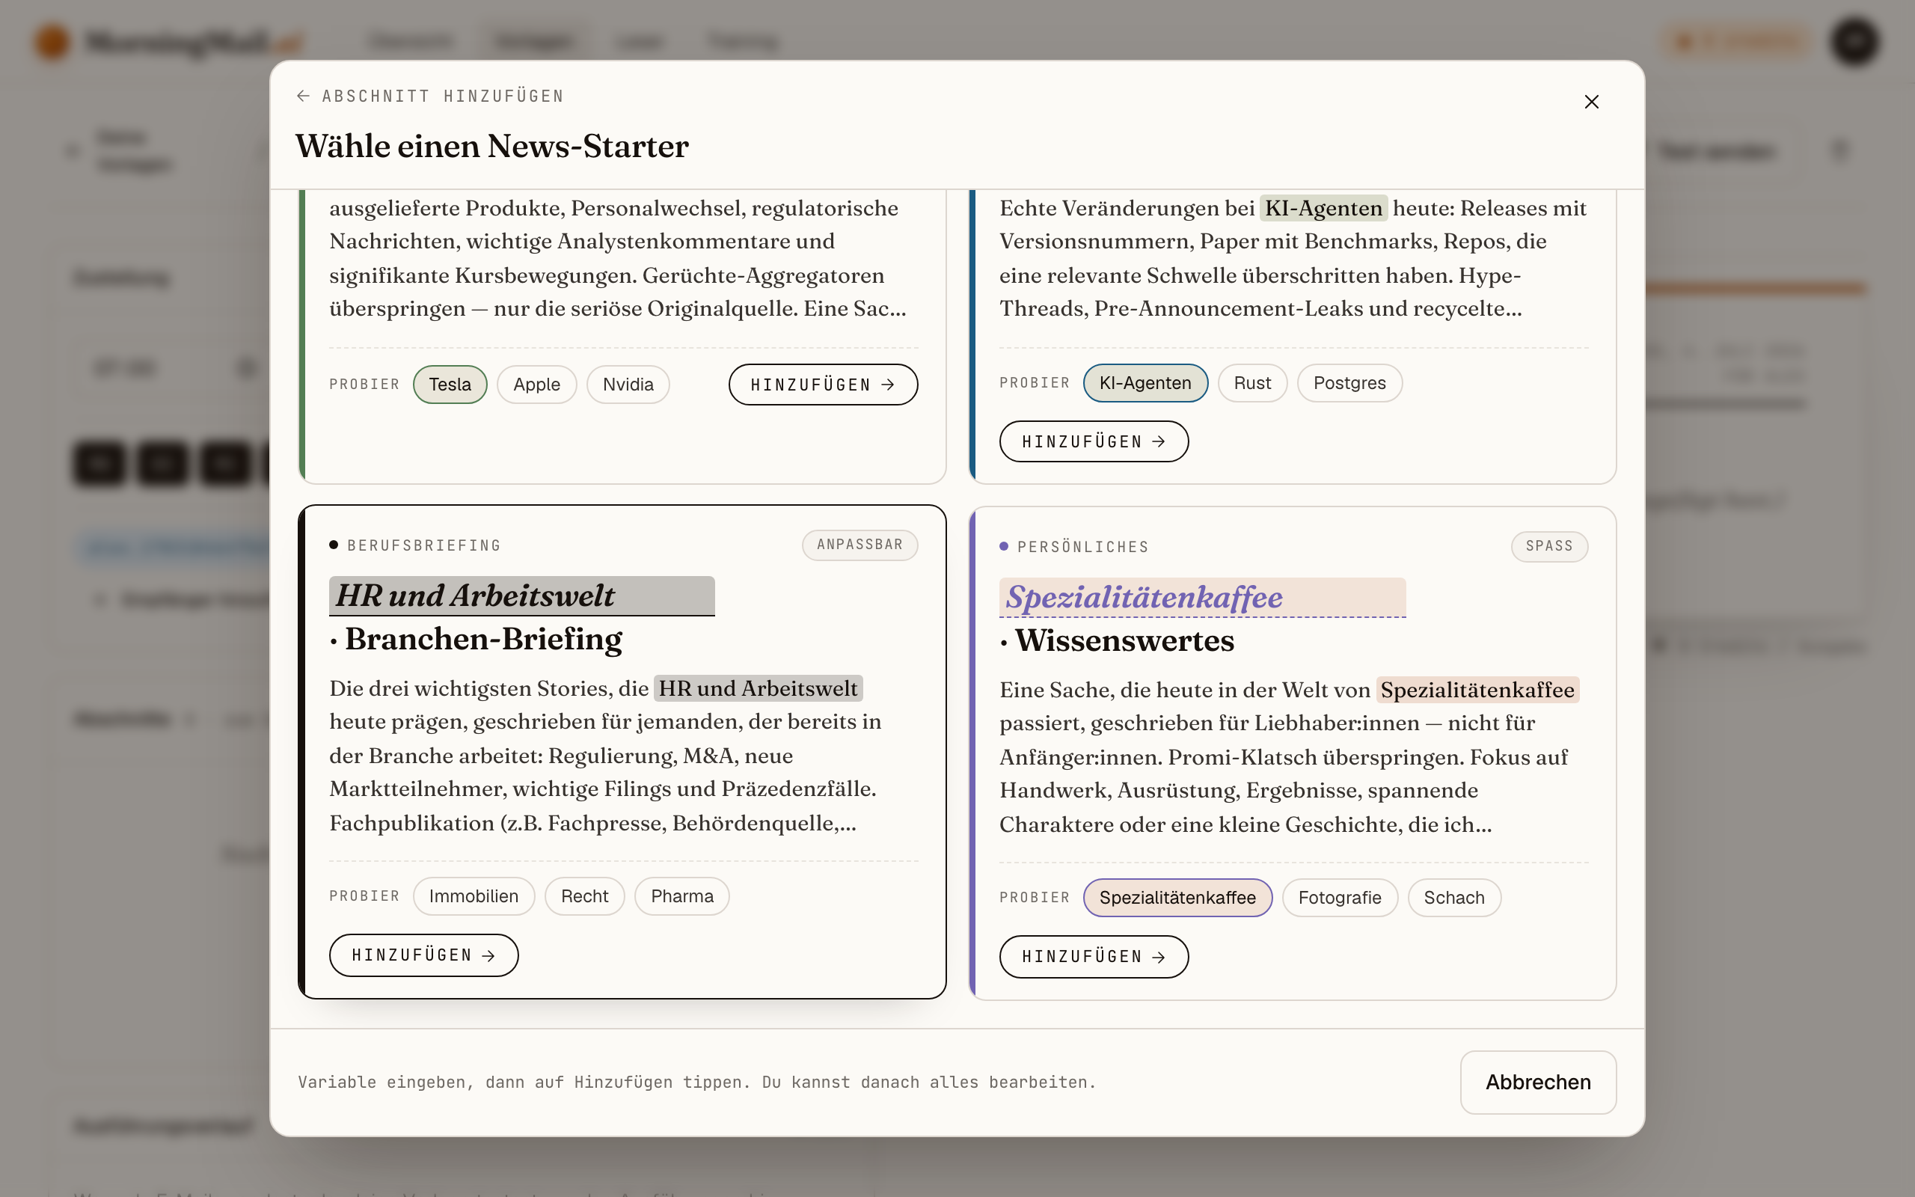Edit the Spezialitätenkaffee variable field

click(1202, 597)
